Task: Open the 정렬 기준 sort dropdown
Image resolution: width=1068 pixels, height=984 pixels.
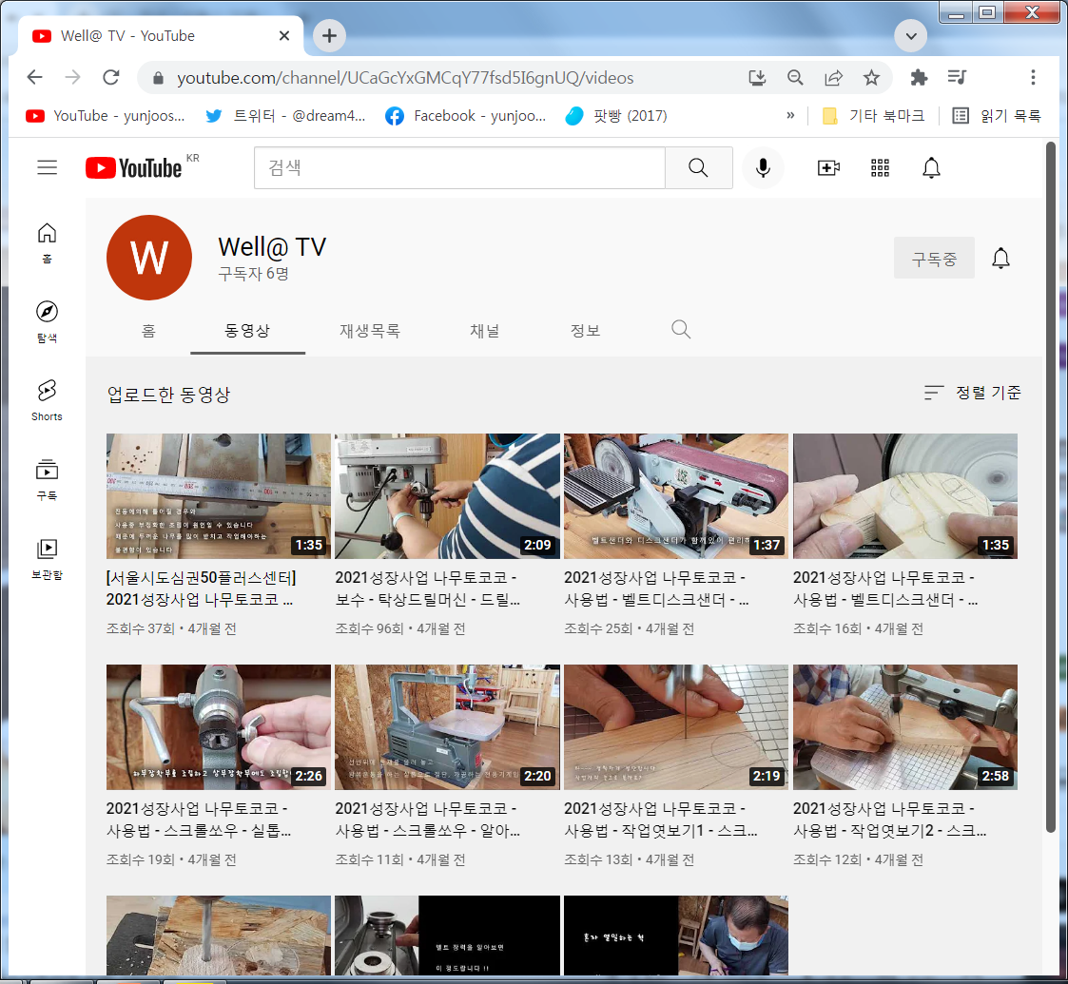Action: [972, 392]
